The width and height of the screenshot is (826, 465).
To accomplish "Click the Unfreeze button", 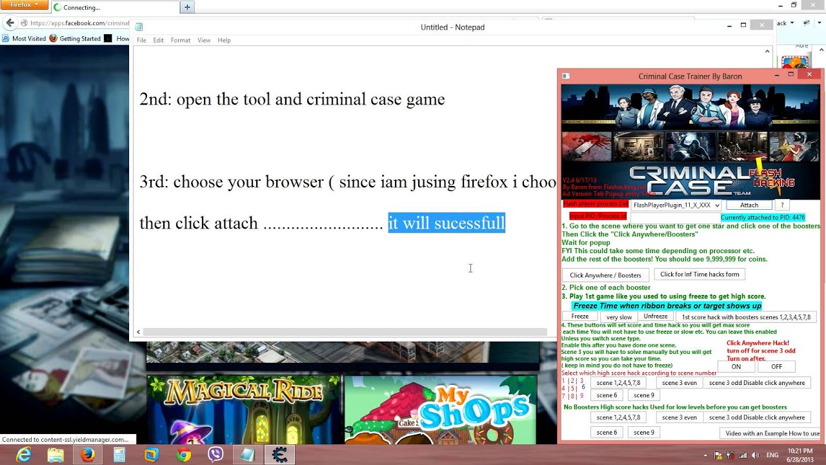I will point(656,316).
